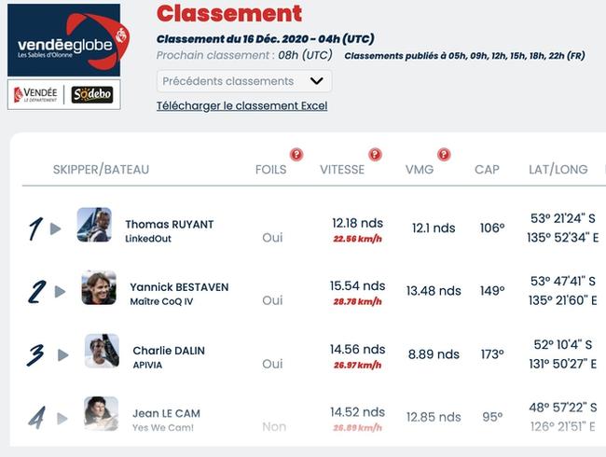Click the LAT/LONG column header
The image size is (606, 457).
pos(558,170)
